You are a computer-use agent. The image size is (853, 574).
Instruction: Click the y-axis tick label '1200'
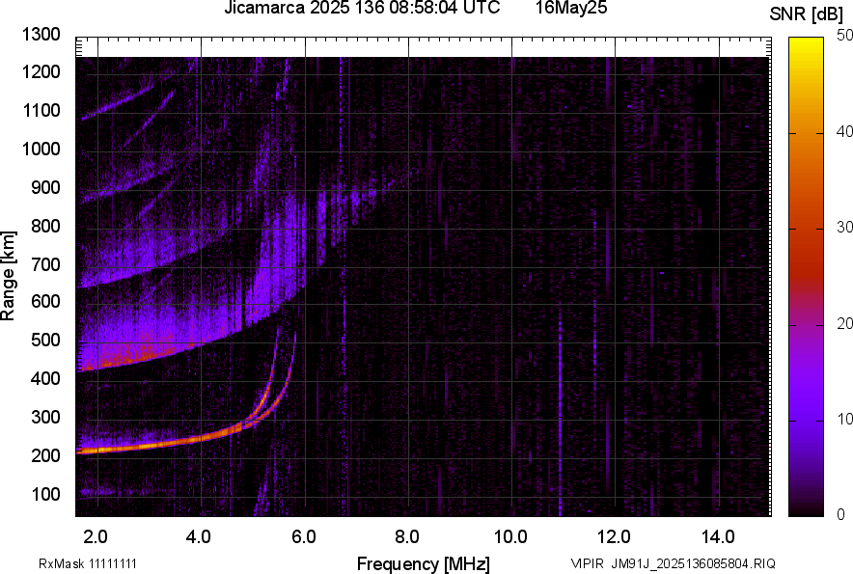coord(41,71)
